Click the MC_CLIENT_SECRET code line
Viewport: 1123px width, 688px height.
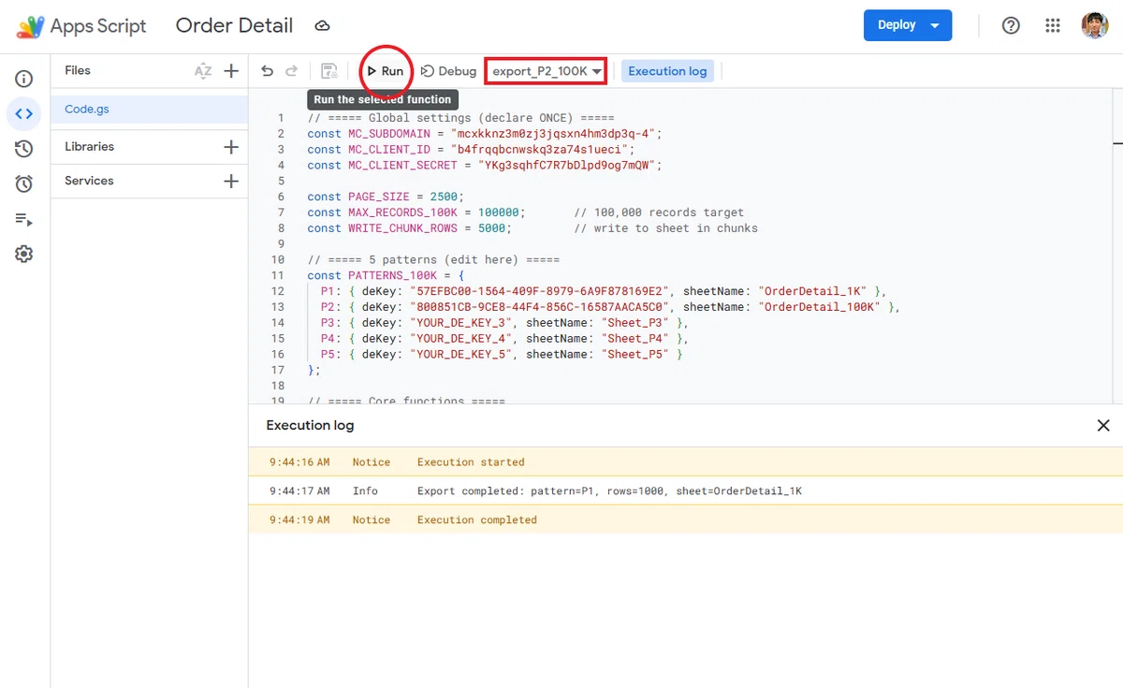(x=485, y=165)
